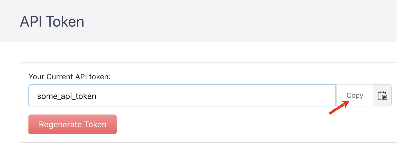Click the API Token page heading
The image size is (397, 144).
52,22
